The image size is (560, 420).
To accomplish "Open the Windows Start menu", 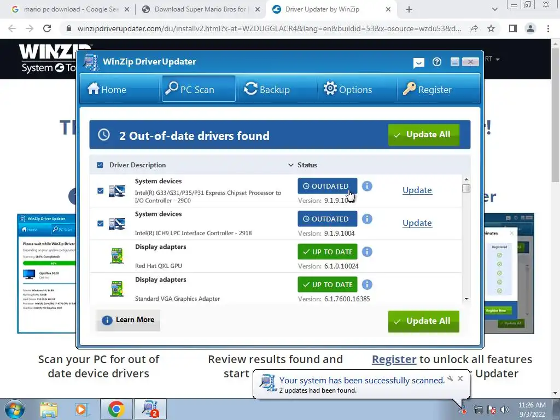I will (15, 409).
